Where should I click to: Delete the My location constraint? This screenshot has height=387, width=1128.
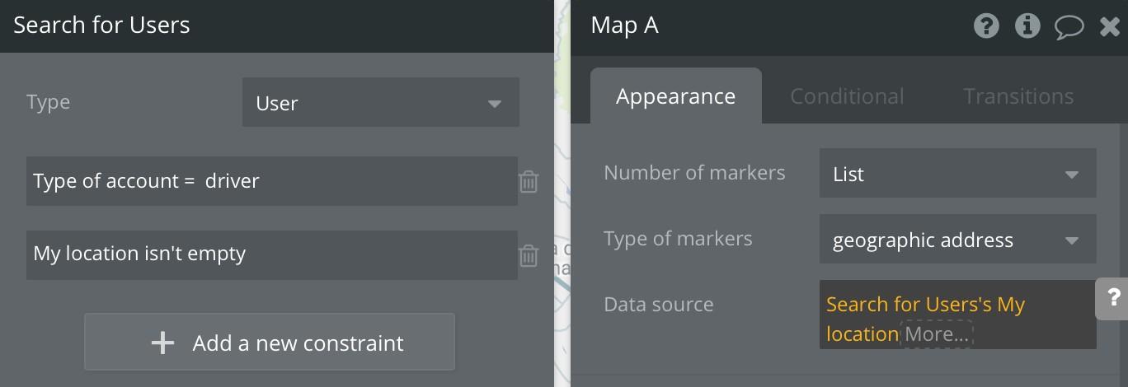click(x=529, y=255)
